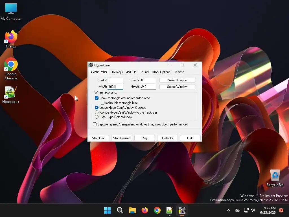Focus the Start X input field
Image resolution: width=289 pixels, height=217 pixels.
point(115,80)
